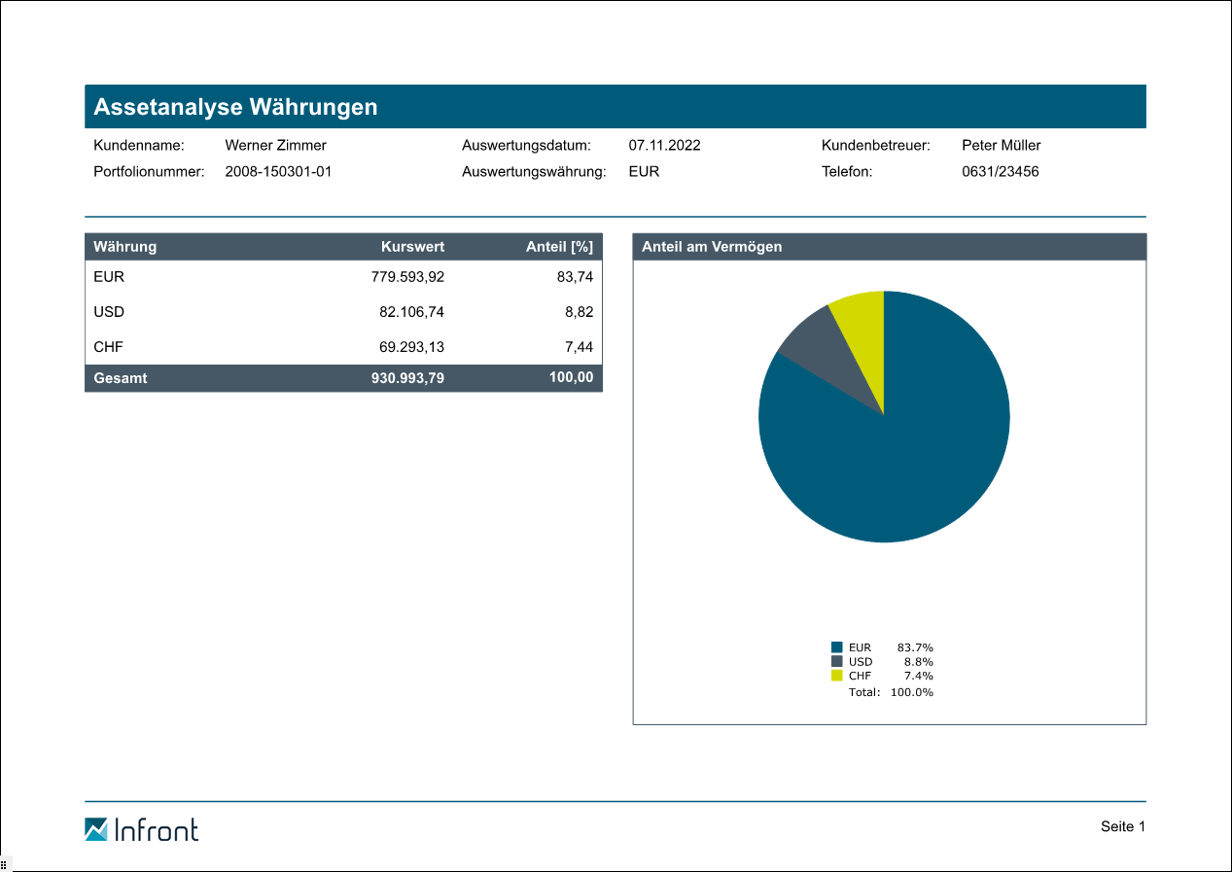Select the yellow CHF pie slice
Screen dimensions: 1232x872
pos(862,323)
